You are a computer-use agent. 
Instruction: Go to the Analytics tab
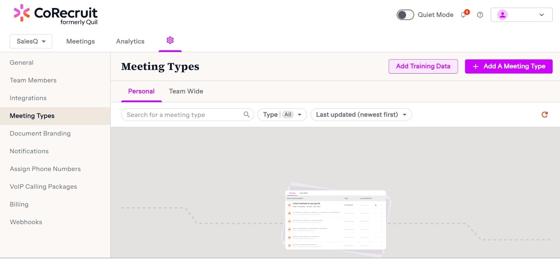[x=130, y=41]
